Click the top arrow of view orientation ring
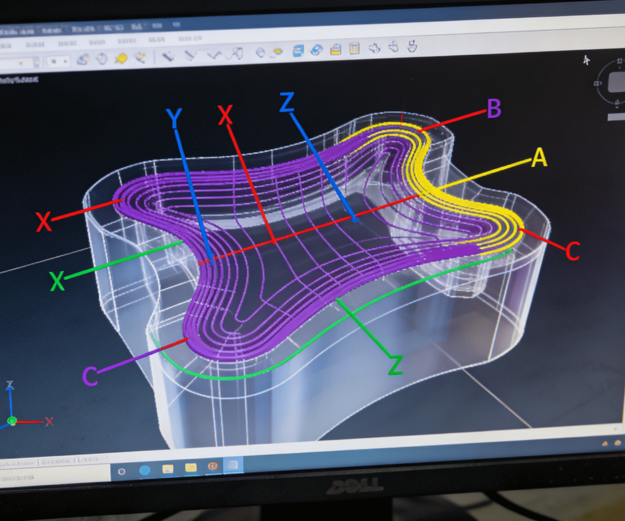 [x=620, y=61]
